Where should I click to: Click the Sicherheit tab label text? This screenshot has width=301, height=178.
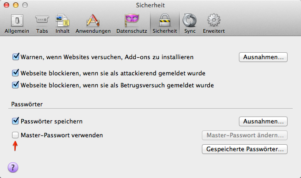point(165,31)
